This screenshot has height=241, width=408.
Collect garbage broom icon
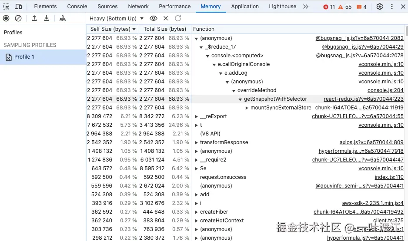[63, 18]
